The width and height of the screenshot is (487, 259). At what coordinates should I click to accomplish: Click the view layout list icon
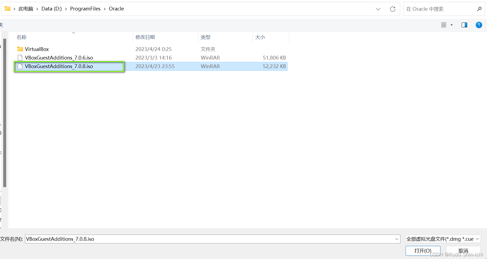pyautogui.click(x=444, y=25)
